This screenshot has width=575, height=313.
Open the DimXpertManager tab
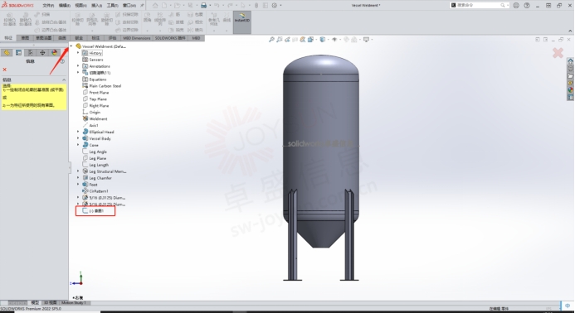pos(42,53)
